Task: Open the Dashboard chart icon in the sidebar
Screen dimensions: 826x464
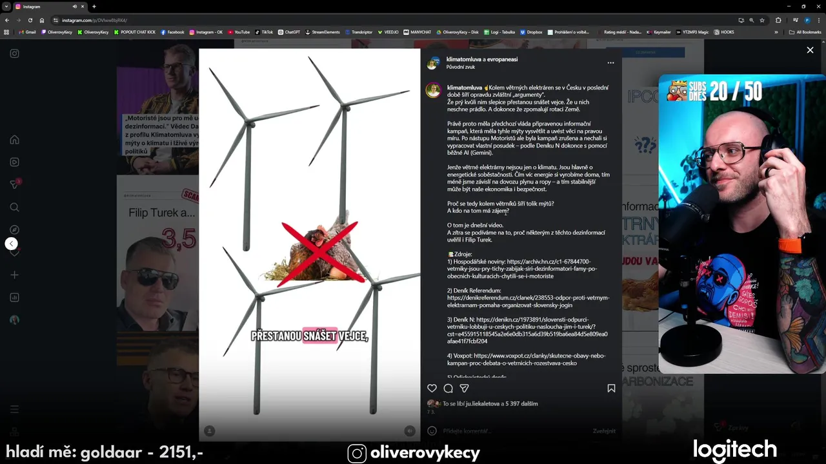Action: click(14, 298)
